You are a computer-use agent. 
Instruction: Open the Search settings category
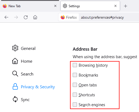tap(23, 74)
